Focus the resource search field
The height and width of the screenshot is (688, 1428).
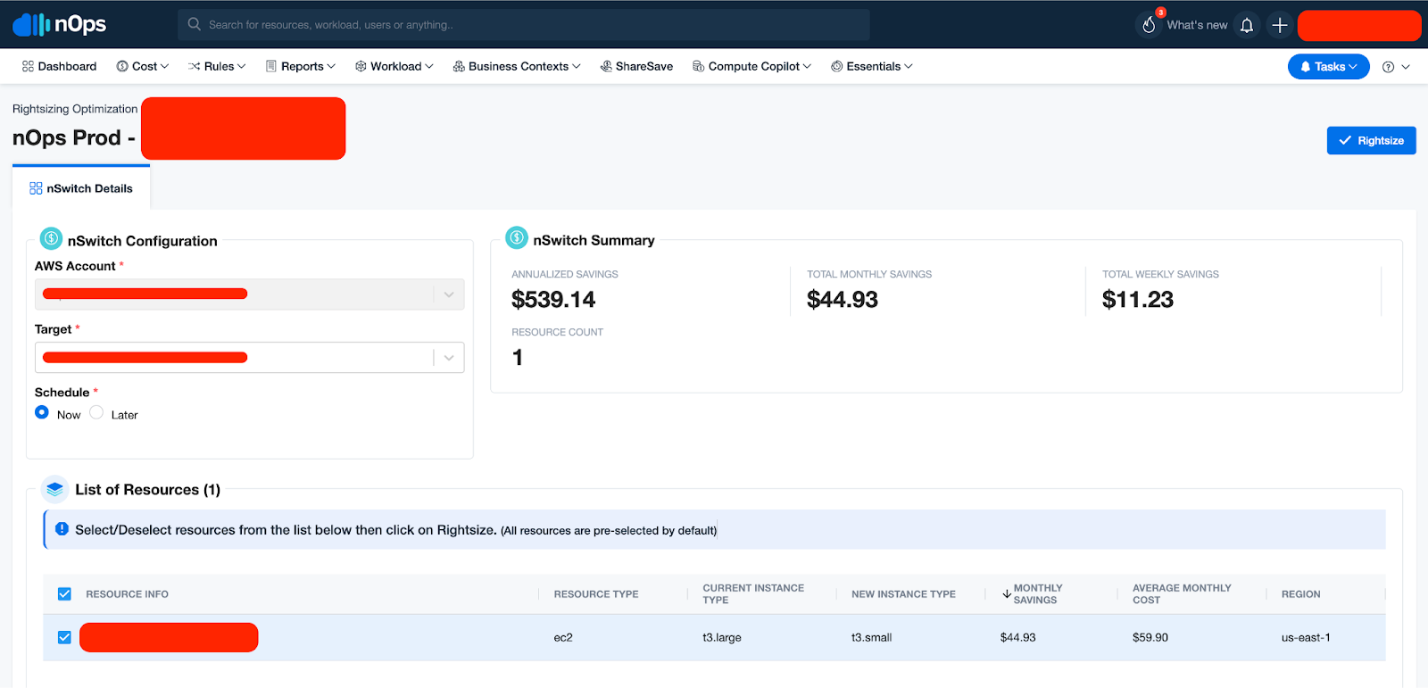pos(527,25)
